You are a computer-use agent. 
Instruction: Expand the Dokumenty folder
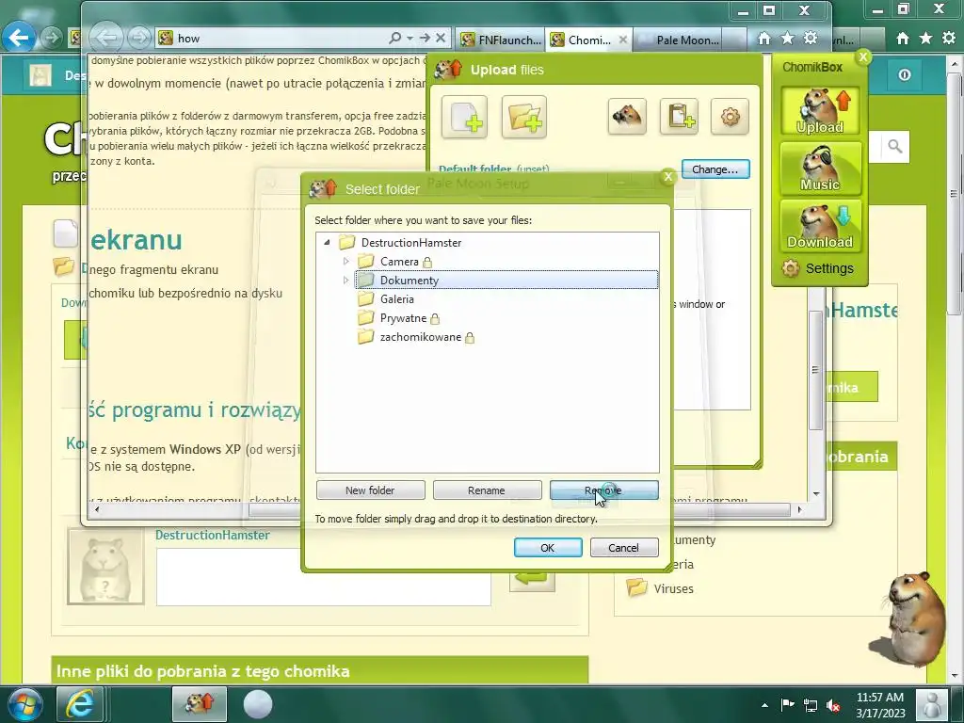pos(346,281)
